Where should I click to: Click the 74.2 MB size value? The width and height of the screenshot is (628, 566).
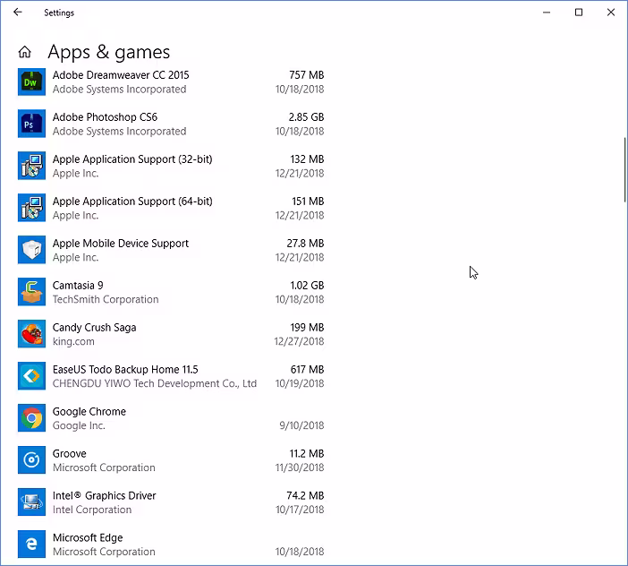305,496
